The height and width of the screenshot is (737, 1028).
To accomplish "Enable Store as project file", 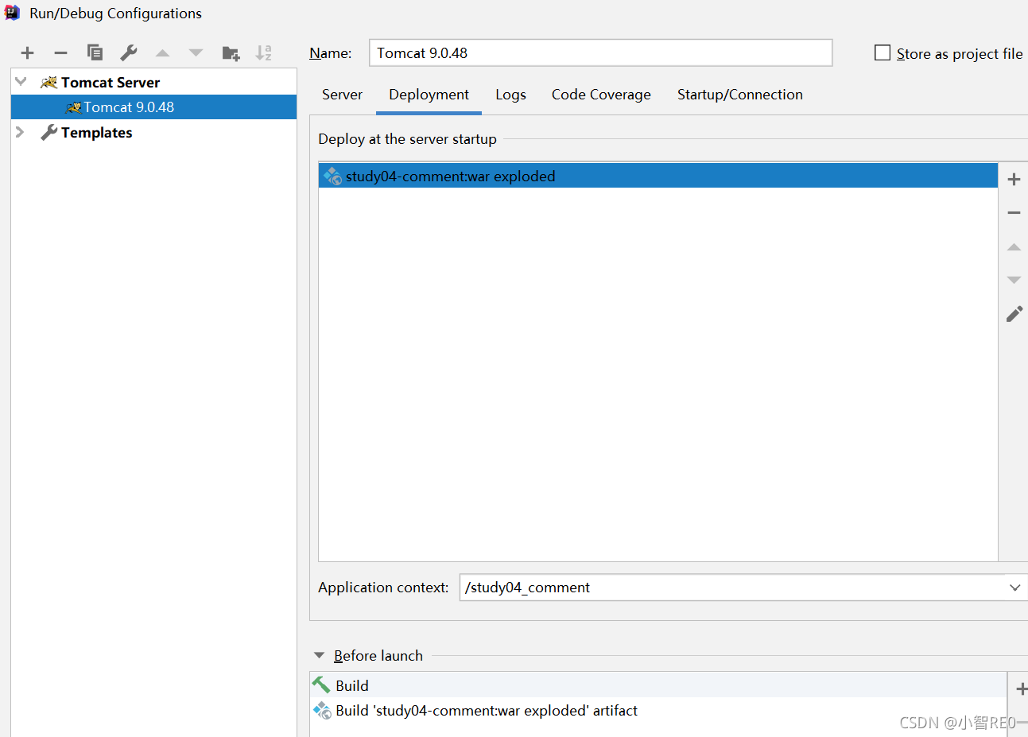I will point(883,52).
